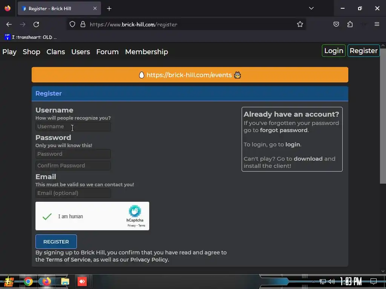Toggle the I am human captcha checkbox

47,216
